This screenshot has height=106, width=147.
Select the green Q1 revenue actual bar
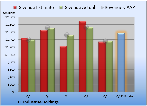point(70,63)
